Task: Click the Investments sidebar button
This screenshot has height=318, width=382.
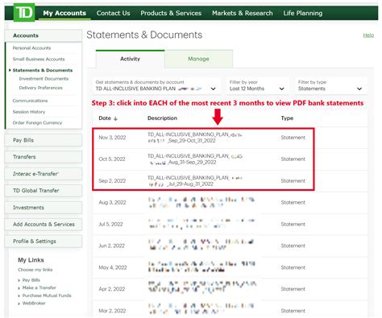Action: pyautogui.click(x=44, y=208)
